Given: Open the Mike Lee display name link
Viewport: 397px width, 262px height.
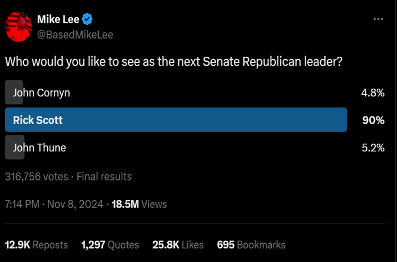Looking at the screenshot, I should tap(58, 20).
